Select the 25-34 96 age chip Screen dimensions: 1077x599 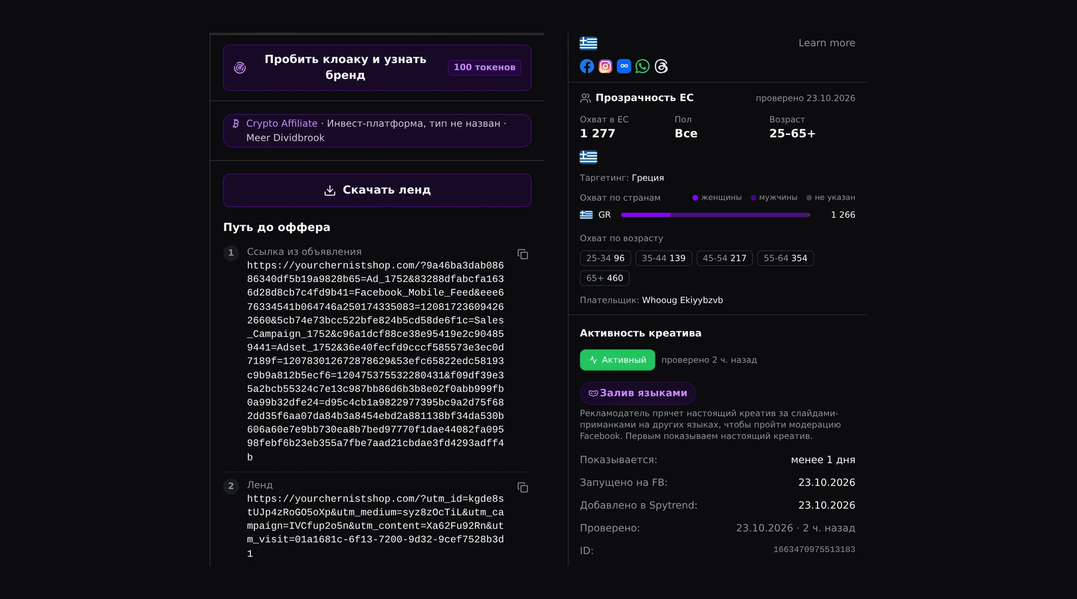pos(605,258)
